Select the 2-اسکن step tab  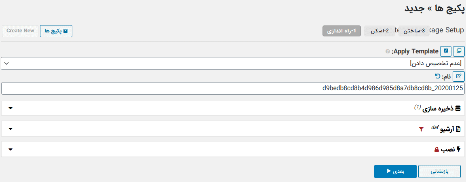pos(380,31)
